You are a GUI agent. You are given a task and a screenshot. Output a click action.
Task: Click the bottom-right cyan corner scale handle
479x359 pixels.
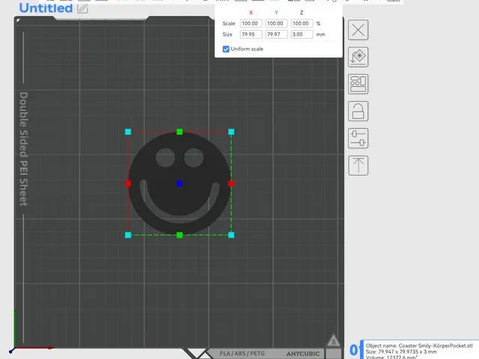[231, 235]
